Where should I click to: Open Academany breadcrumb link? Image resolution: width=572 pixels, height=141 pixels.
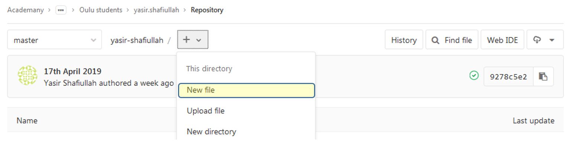[25, 10]
